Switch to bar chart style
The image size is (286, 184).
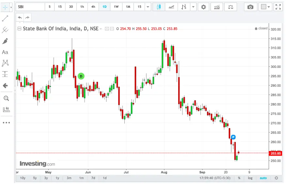(184, 7)
